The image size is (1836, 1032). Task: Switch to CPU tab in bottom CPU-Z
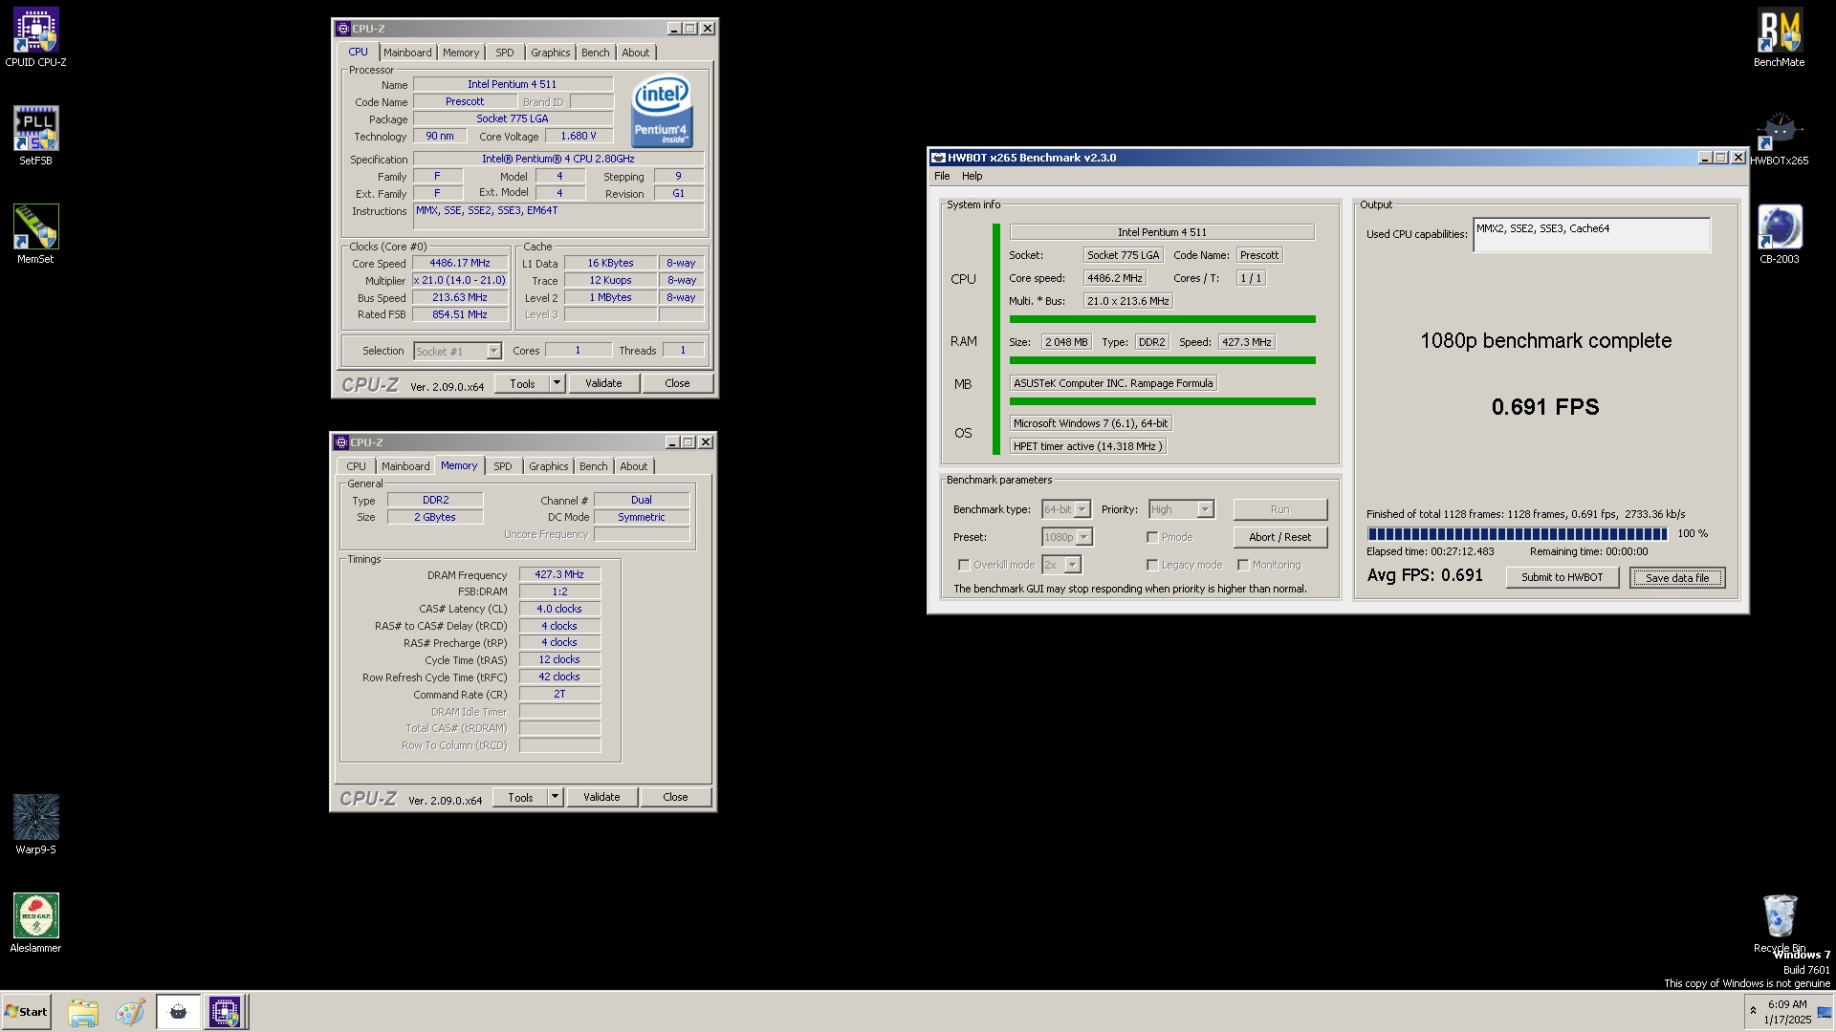click(356, 466)
